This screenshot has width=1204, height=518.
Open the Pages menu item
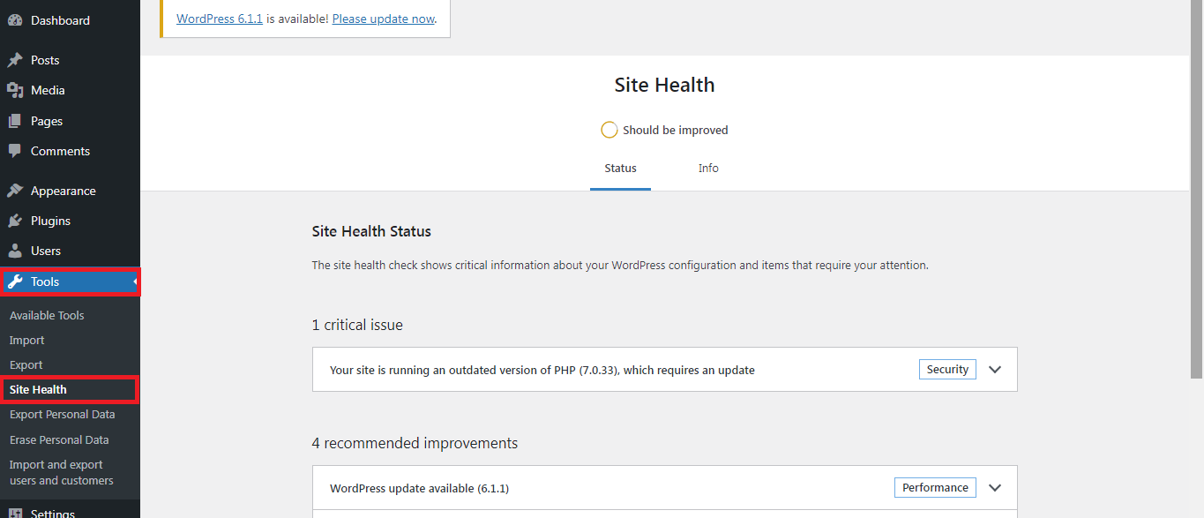70,121
